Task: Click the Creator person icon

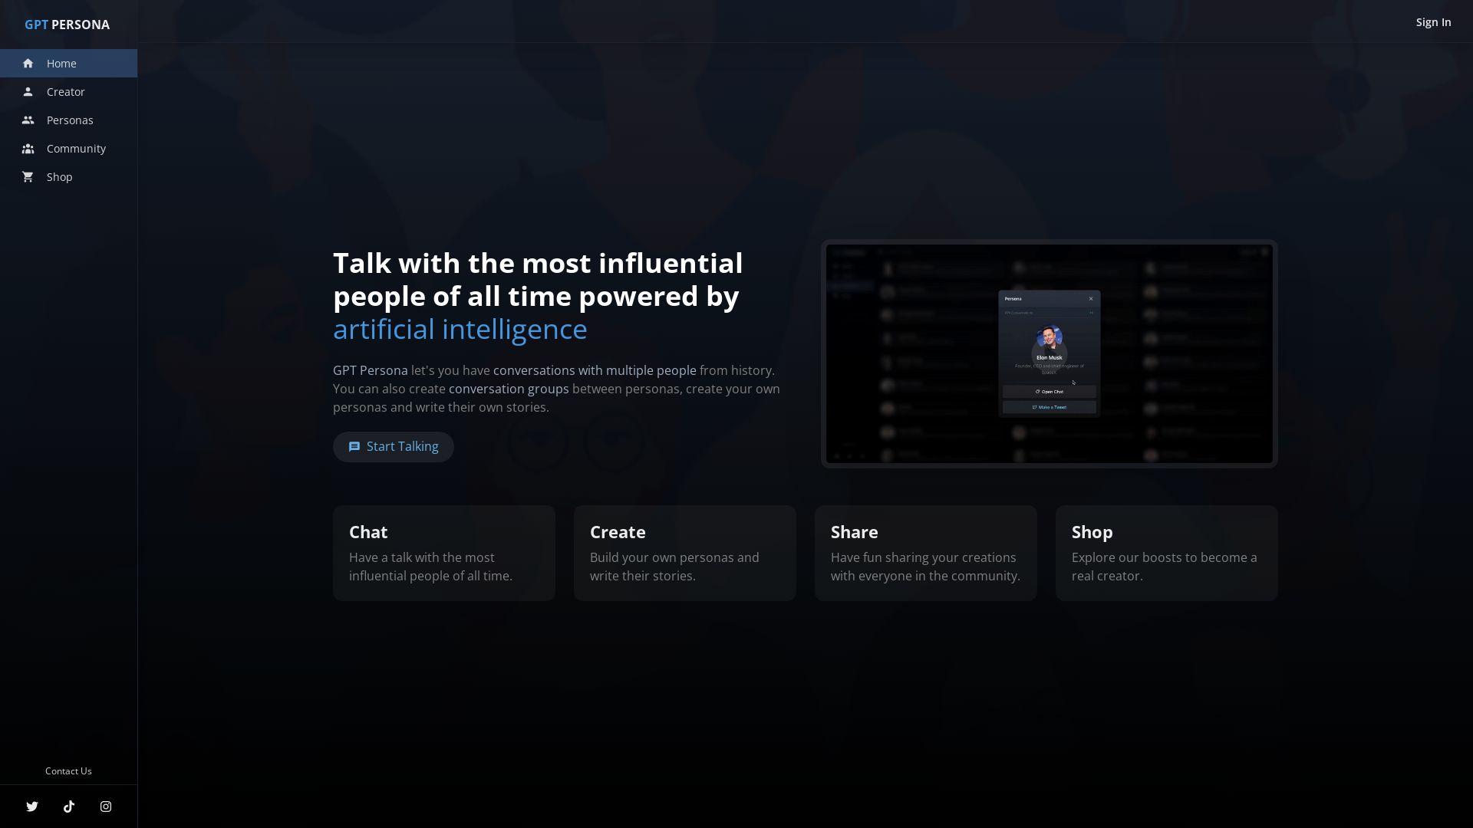Action: pyautogui.click(x=28, y=91)
